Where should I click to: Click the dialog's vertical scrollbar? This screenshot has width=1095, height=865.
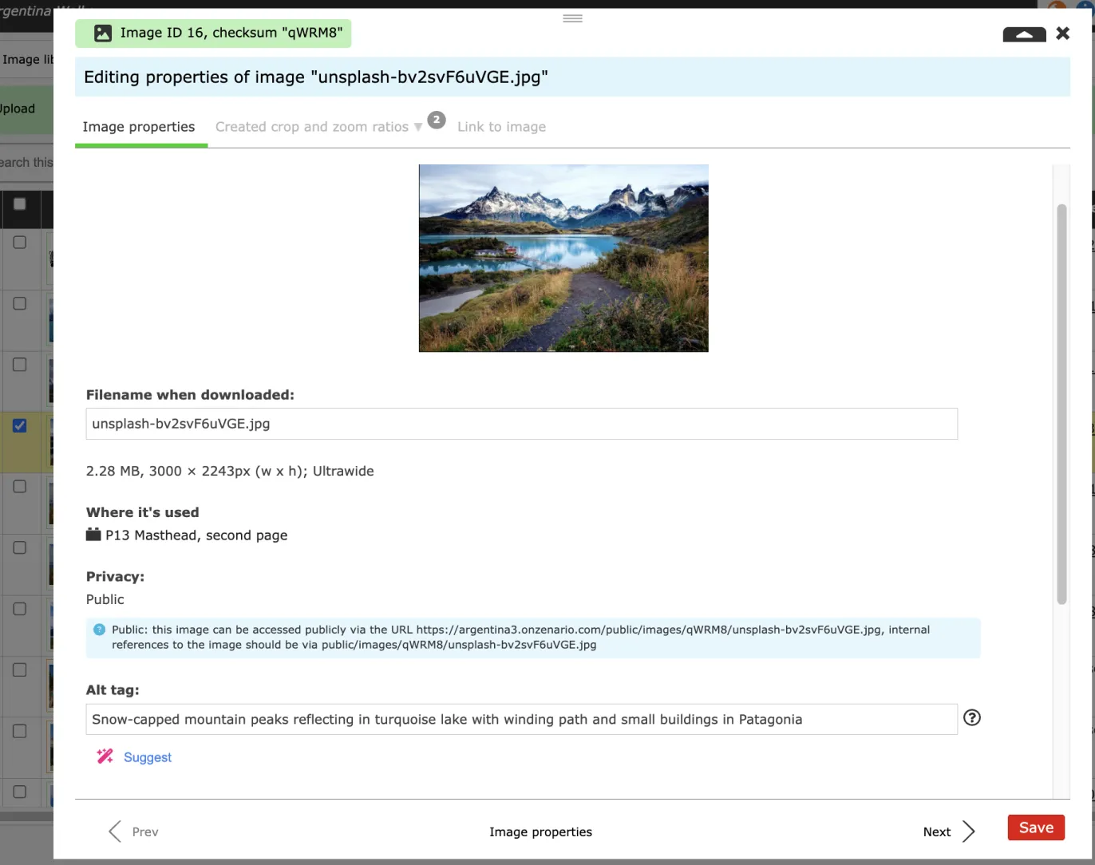[1061, 405]
